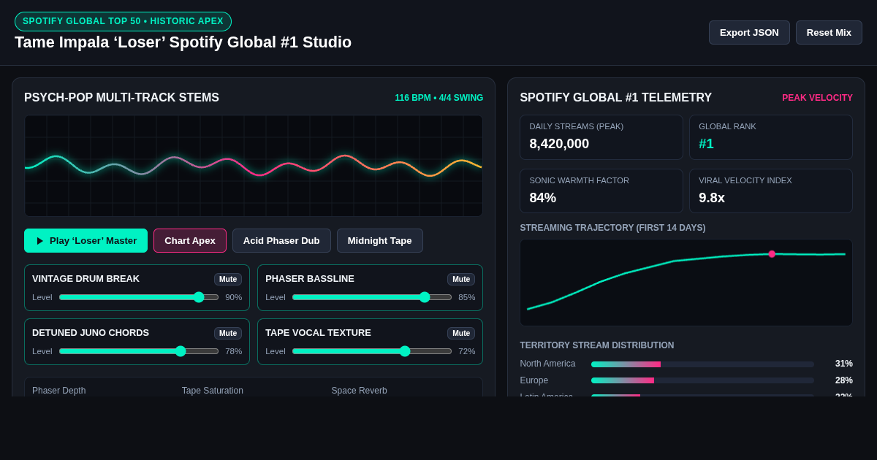Click the Viral Velocity Index 9.8x value

coord(712,198)
